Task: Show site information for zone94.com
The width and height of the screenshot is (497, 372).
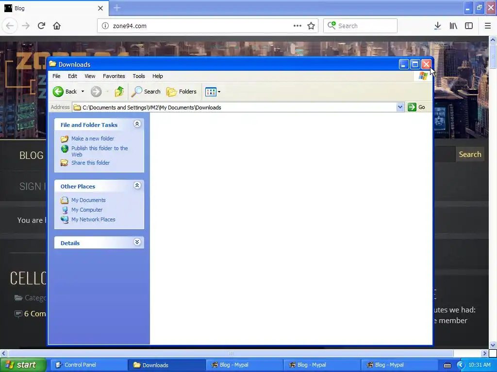Action: 105,26
